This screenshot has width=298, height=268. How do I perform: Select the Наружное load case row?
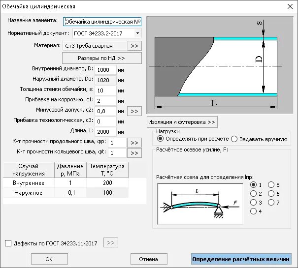66,193
